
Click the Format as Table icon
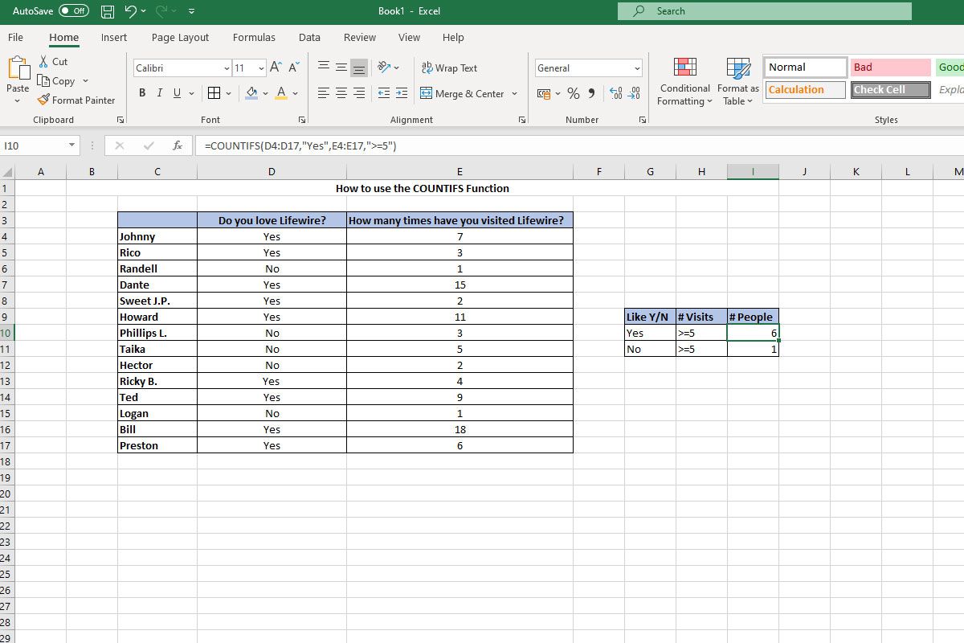737,80
